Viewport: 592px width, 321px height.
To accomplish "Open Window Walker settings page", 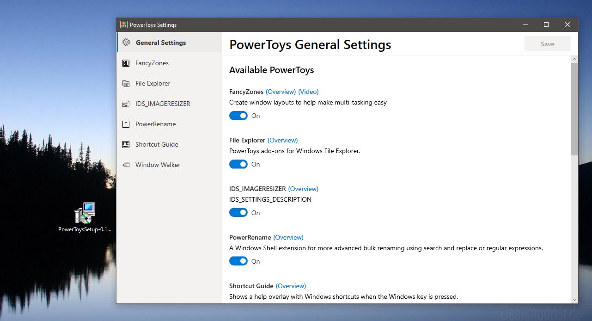I will (169, 165).
